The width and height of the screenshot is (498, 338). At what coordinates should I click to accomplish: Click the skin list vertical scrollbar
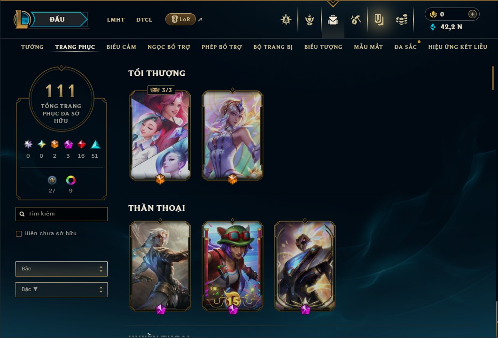point(493,78)
